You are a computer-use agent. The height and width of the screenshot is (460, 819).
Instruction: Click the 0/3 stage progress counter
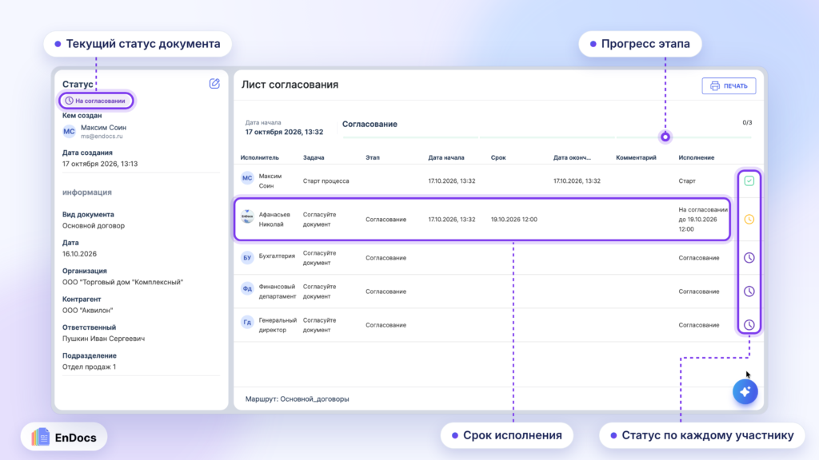(x=747, y=122)
